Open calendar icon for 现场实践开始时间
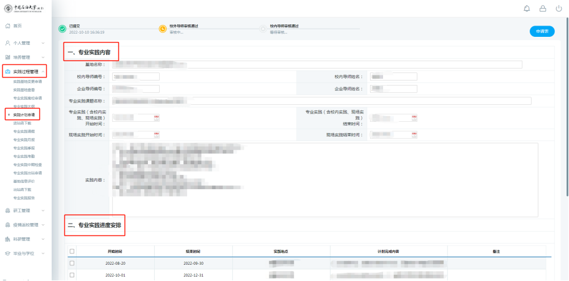 [x=156, y=135]
